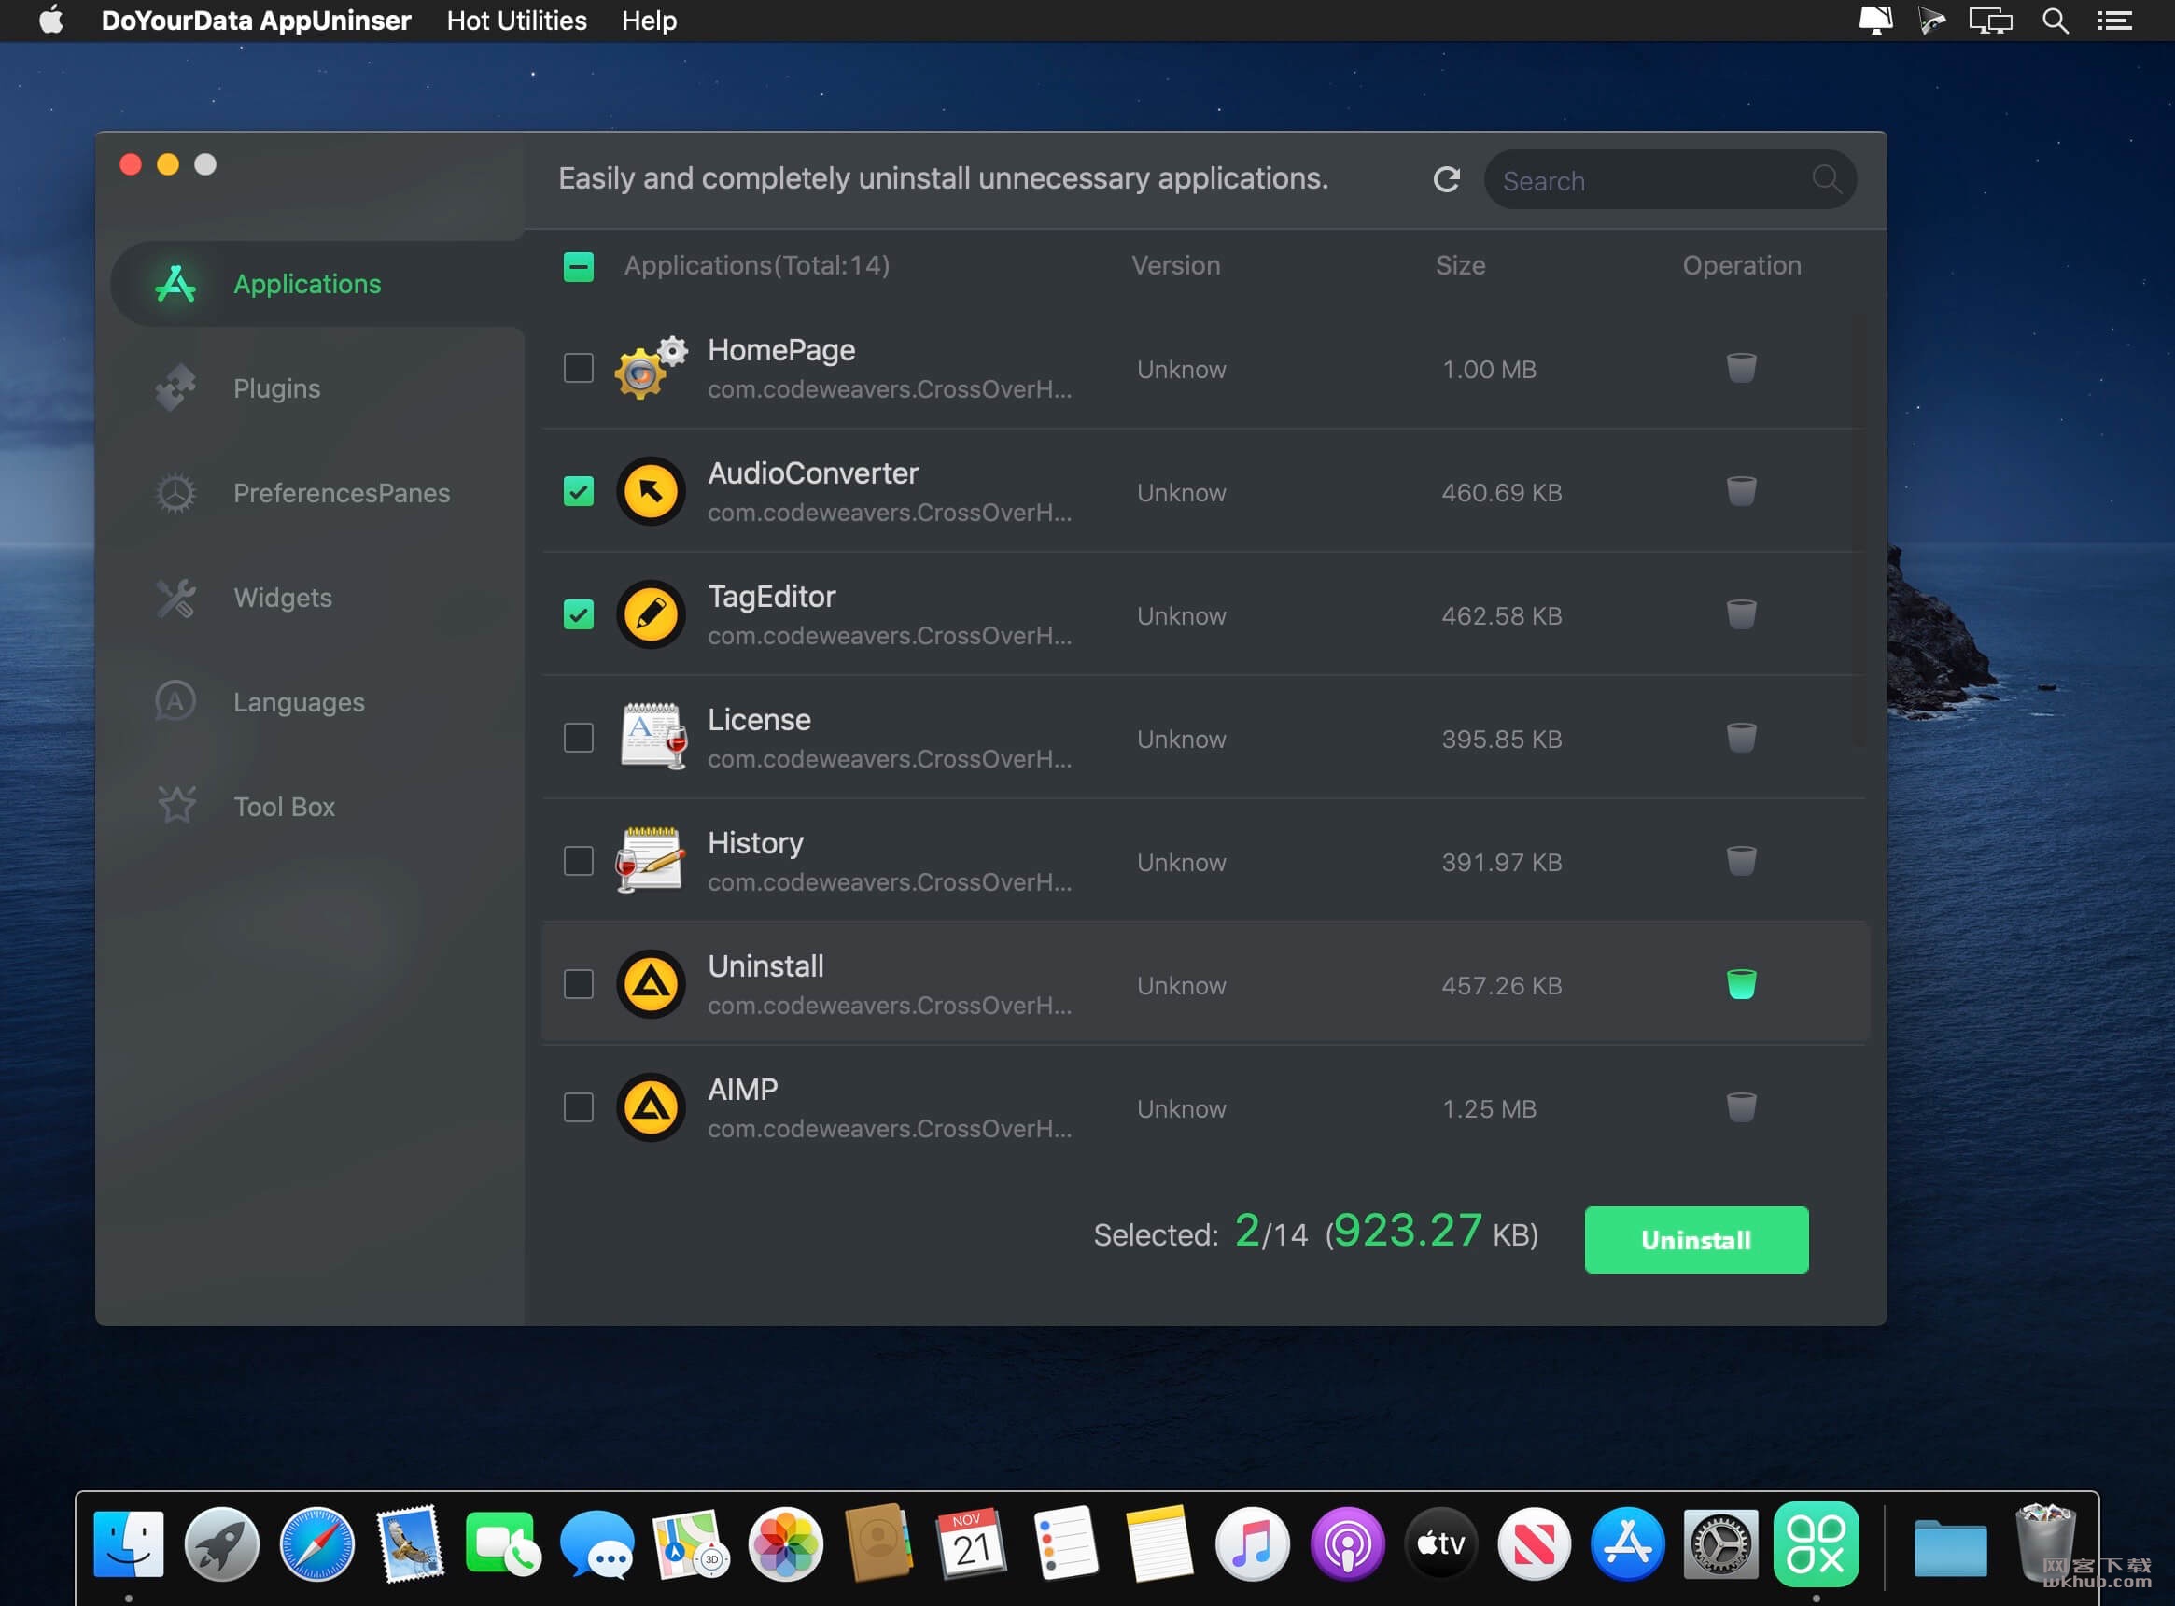Viewport: 2175px width, 1606px height.
Task: Click the TagEditor pencil app icon
Action: (652, 614)
